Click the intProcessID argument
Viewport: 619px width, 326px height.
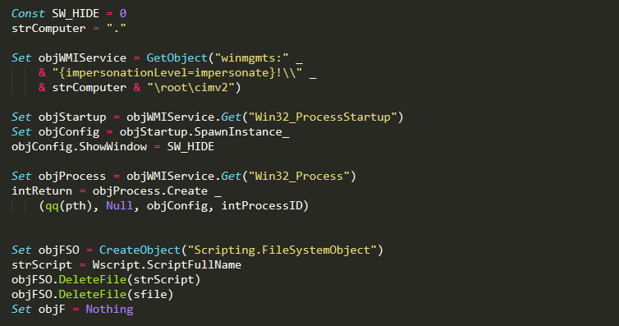262,205
